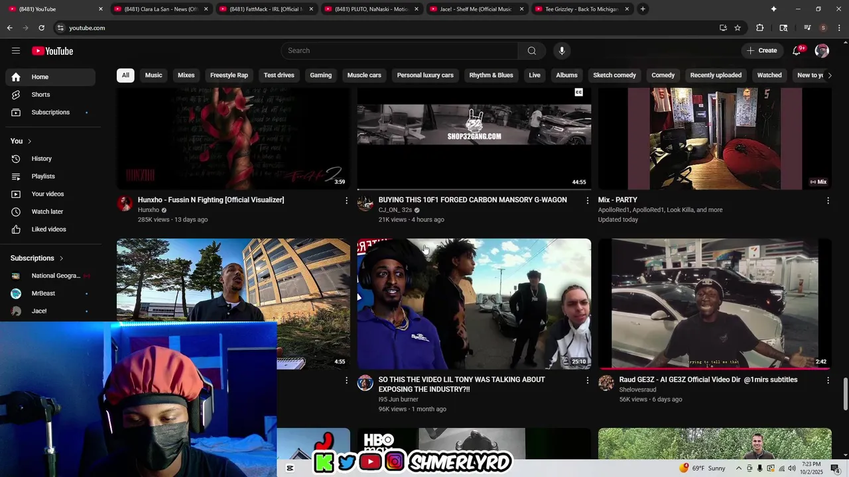Go back with the browser arrow
The image size is (849, 477).
9,28
